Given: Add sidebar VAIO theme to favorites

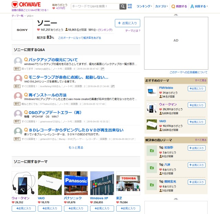Looking at the screenshot, I should (x=197, y=122).
